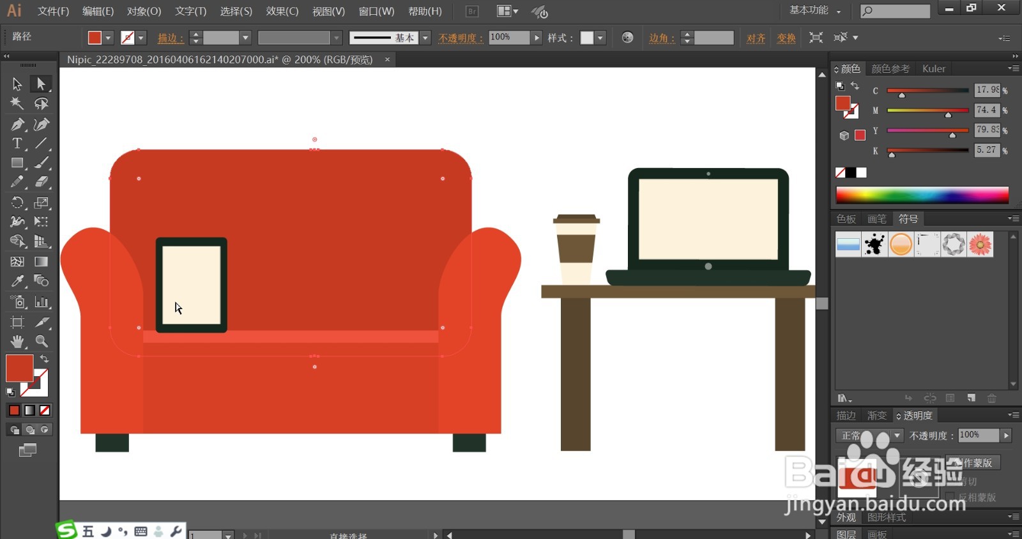Open the 对象(O) menu
Image resolution: width=1022 pixels, height=539 pixels.
(144, 11)
